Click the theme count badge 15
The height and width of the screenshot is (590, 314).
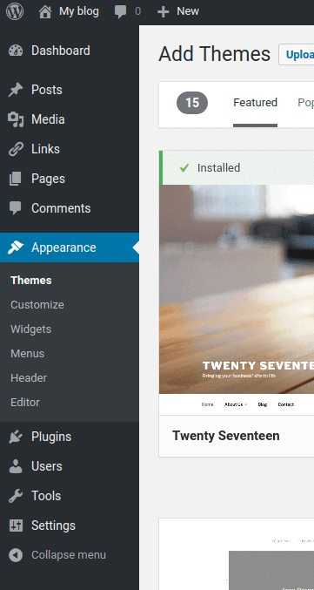tap(192, 103)
